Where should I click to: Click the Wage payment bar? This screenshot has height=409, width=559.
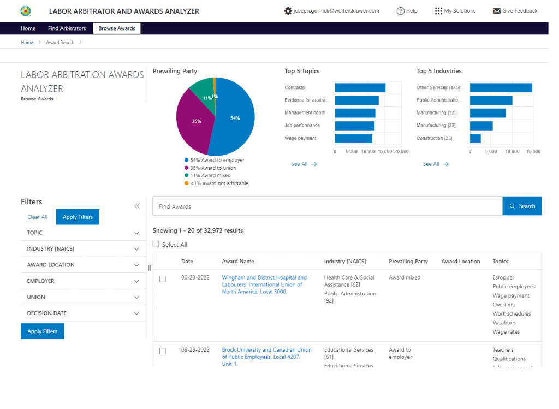354,138
